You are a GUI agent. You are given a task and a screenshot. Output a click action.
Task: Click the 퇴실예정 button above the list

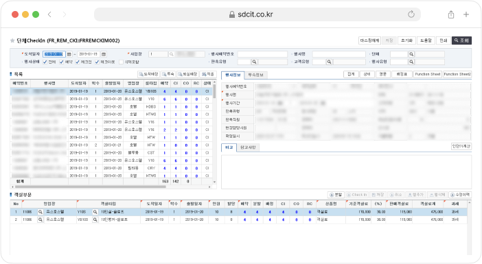coord(187,74)
